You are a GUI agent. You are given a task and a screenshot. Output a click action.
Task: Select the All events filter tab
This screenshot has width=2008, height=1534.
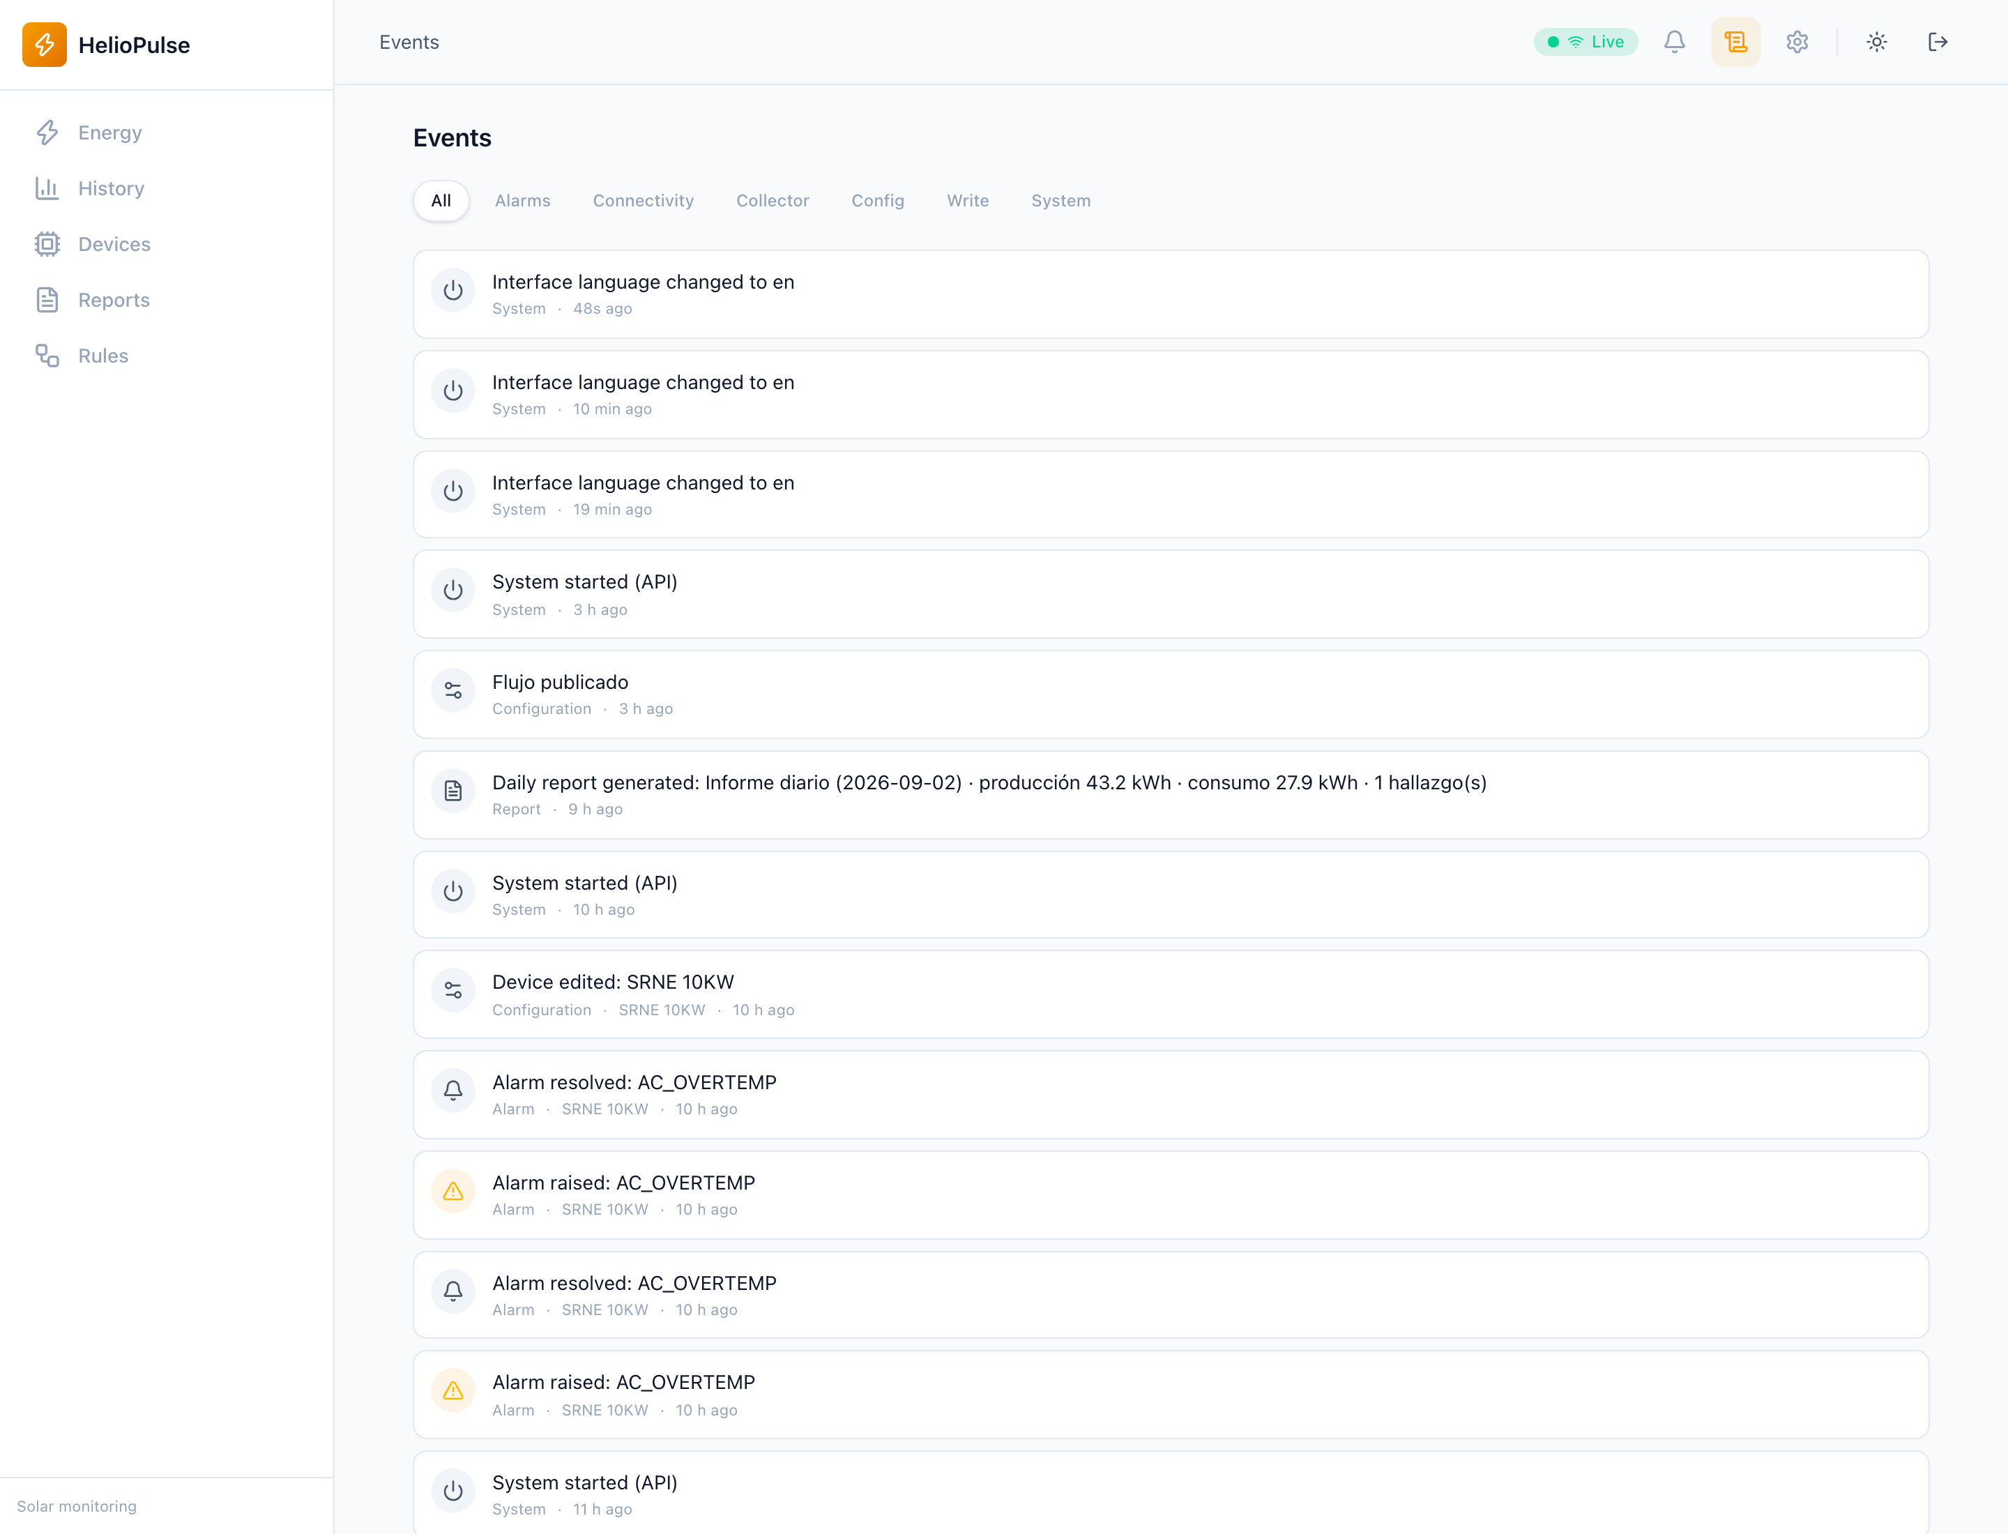441,201
